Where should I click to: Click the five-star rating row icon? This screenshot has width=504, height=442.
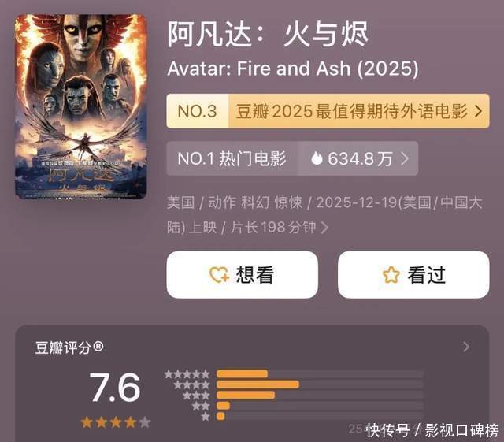click(x=187, y=374)
